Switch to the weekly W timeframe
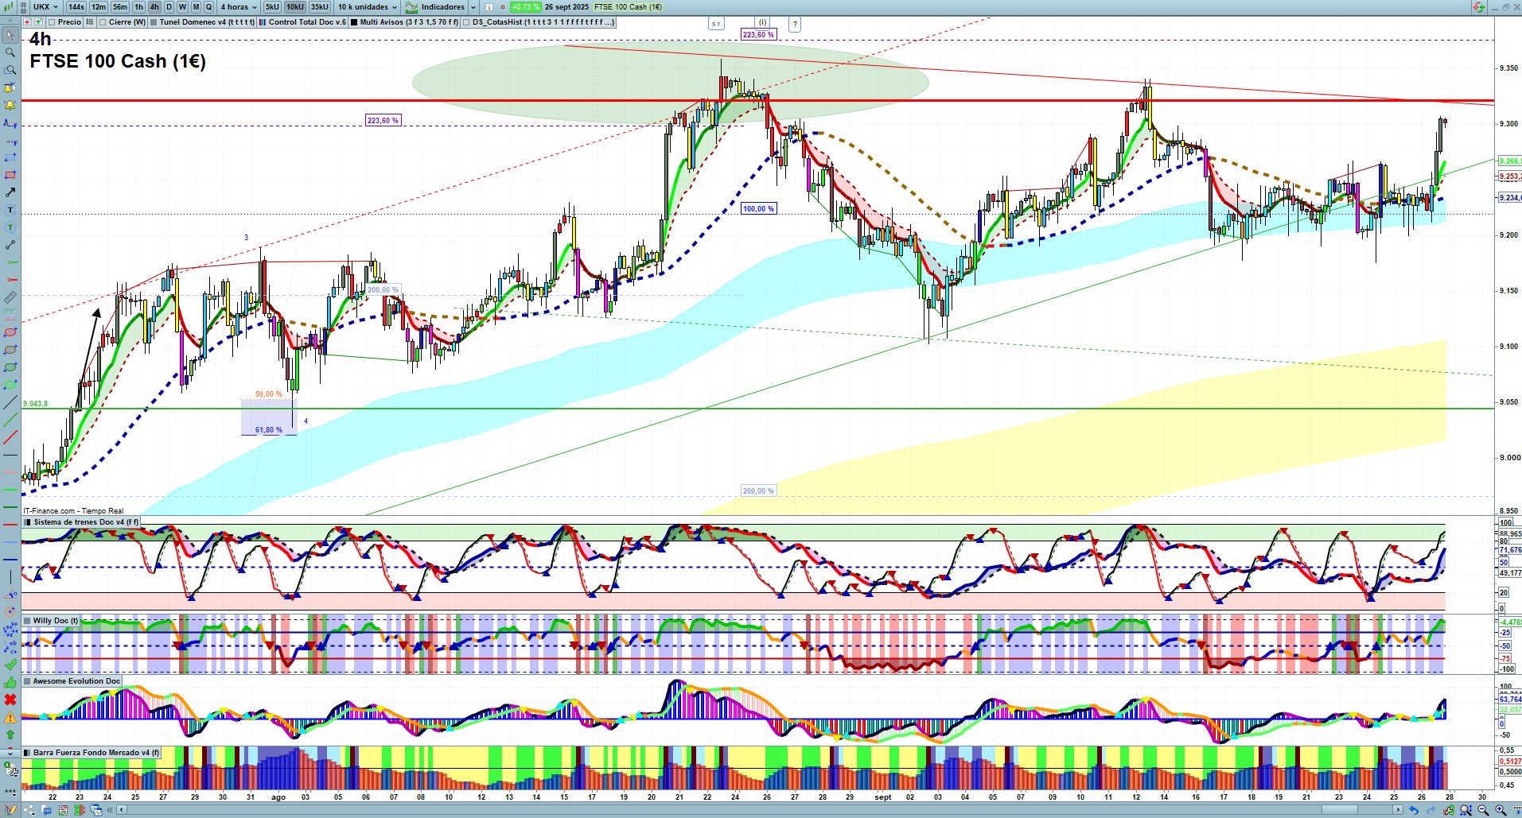The width and height of the screenshot is (1522, 818). tap(182, 7)
